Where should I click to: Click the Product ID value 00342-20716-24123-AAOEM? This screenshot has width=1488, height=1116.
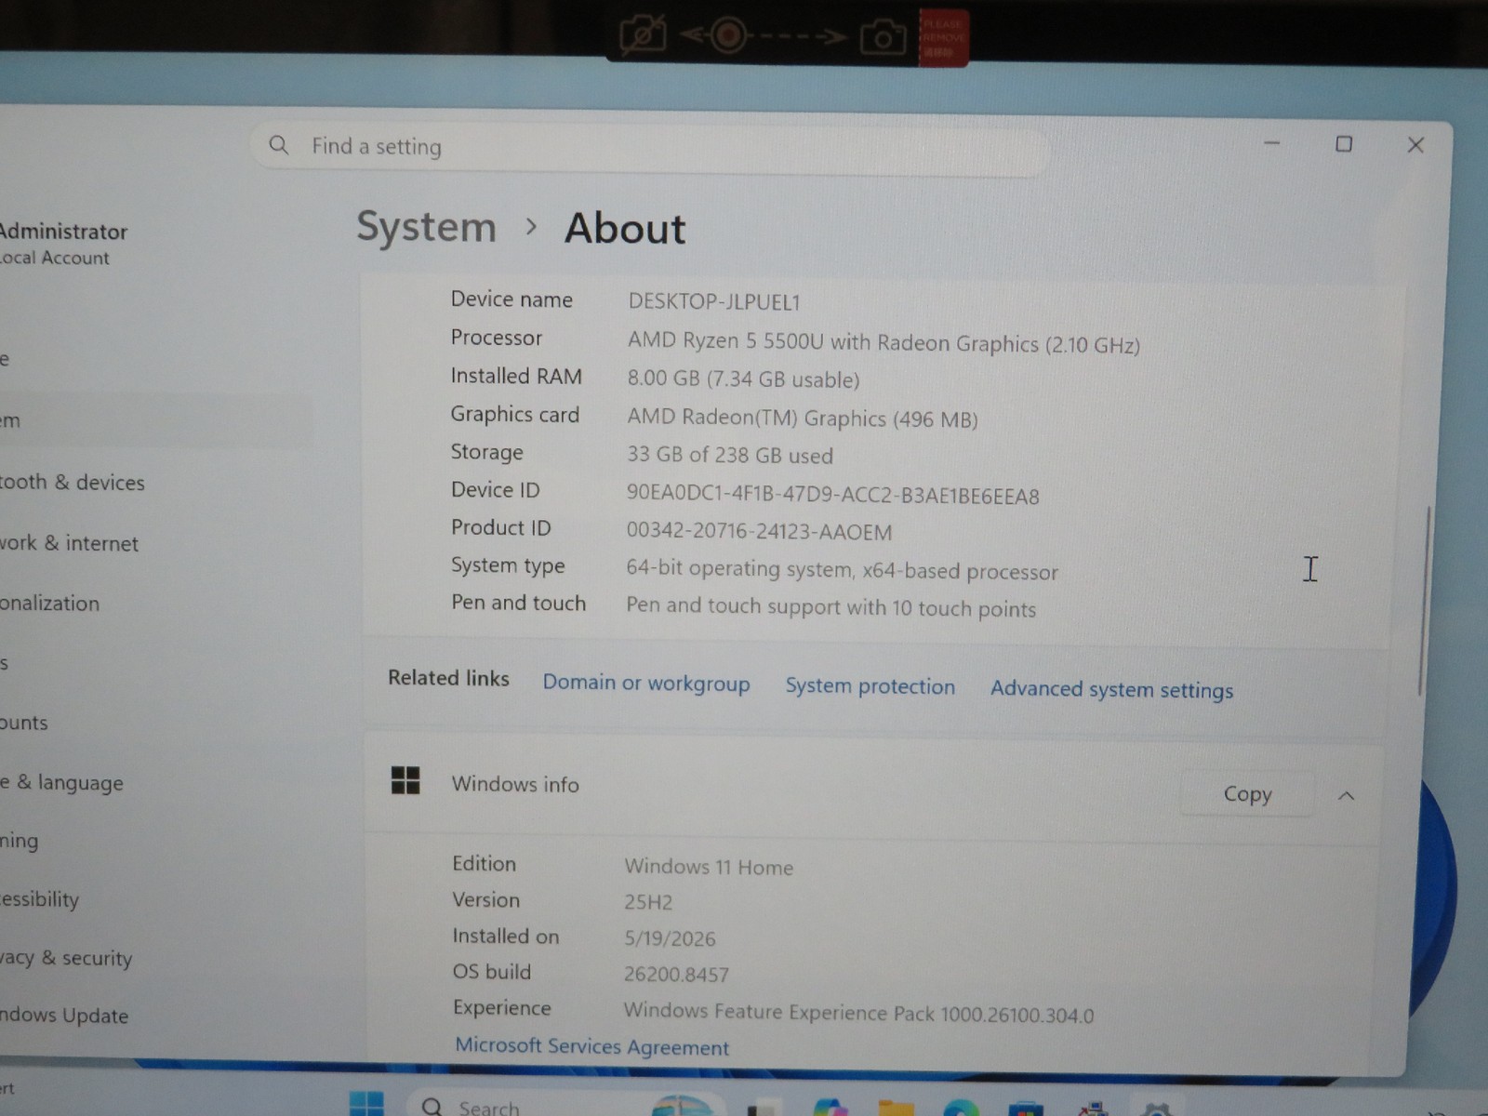(759, 532)
